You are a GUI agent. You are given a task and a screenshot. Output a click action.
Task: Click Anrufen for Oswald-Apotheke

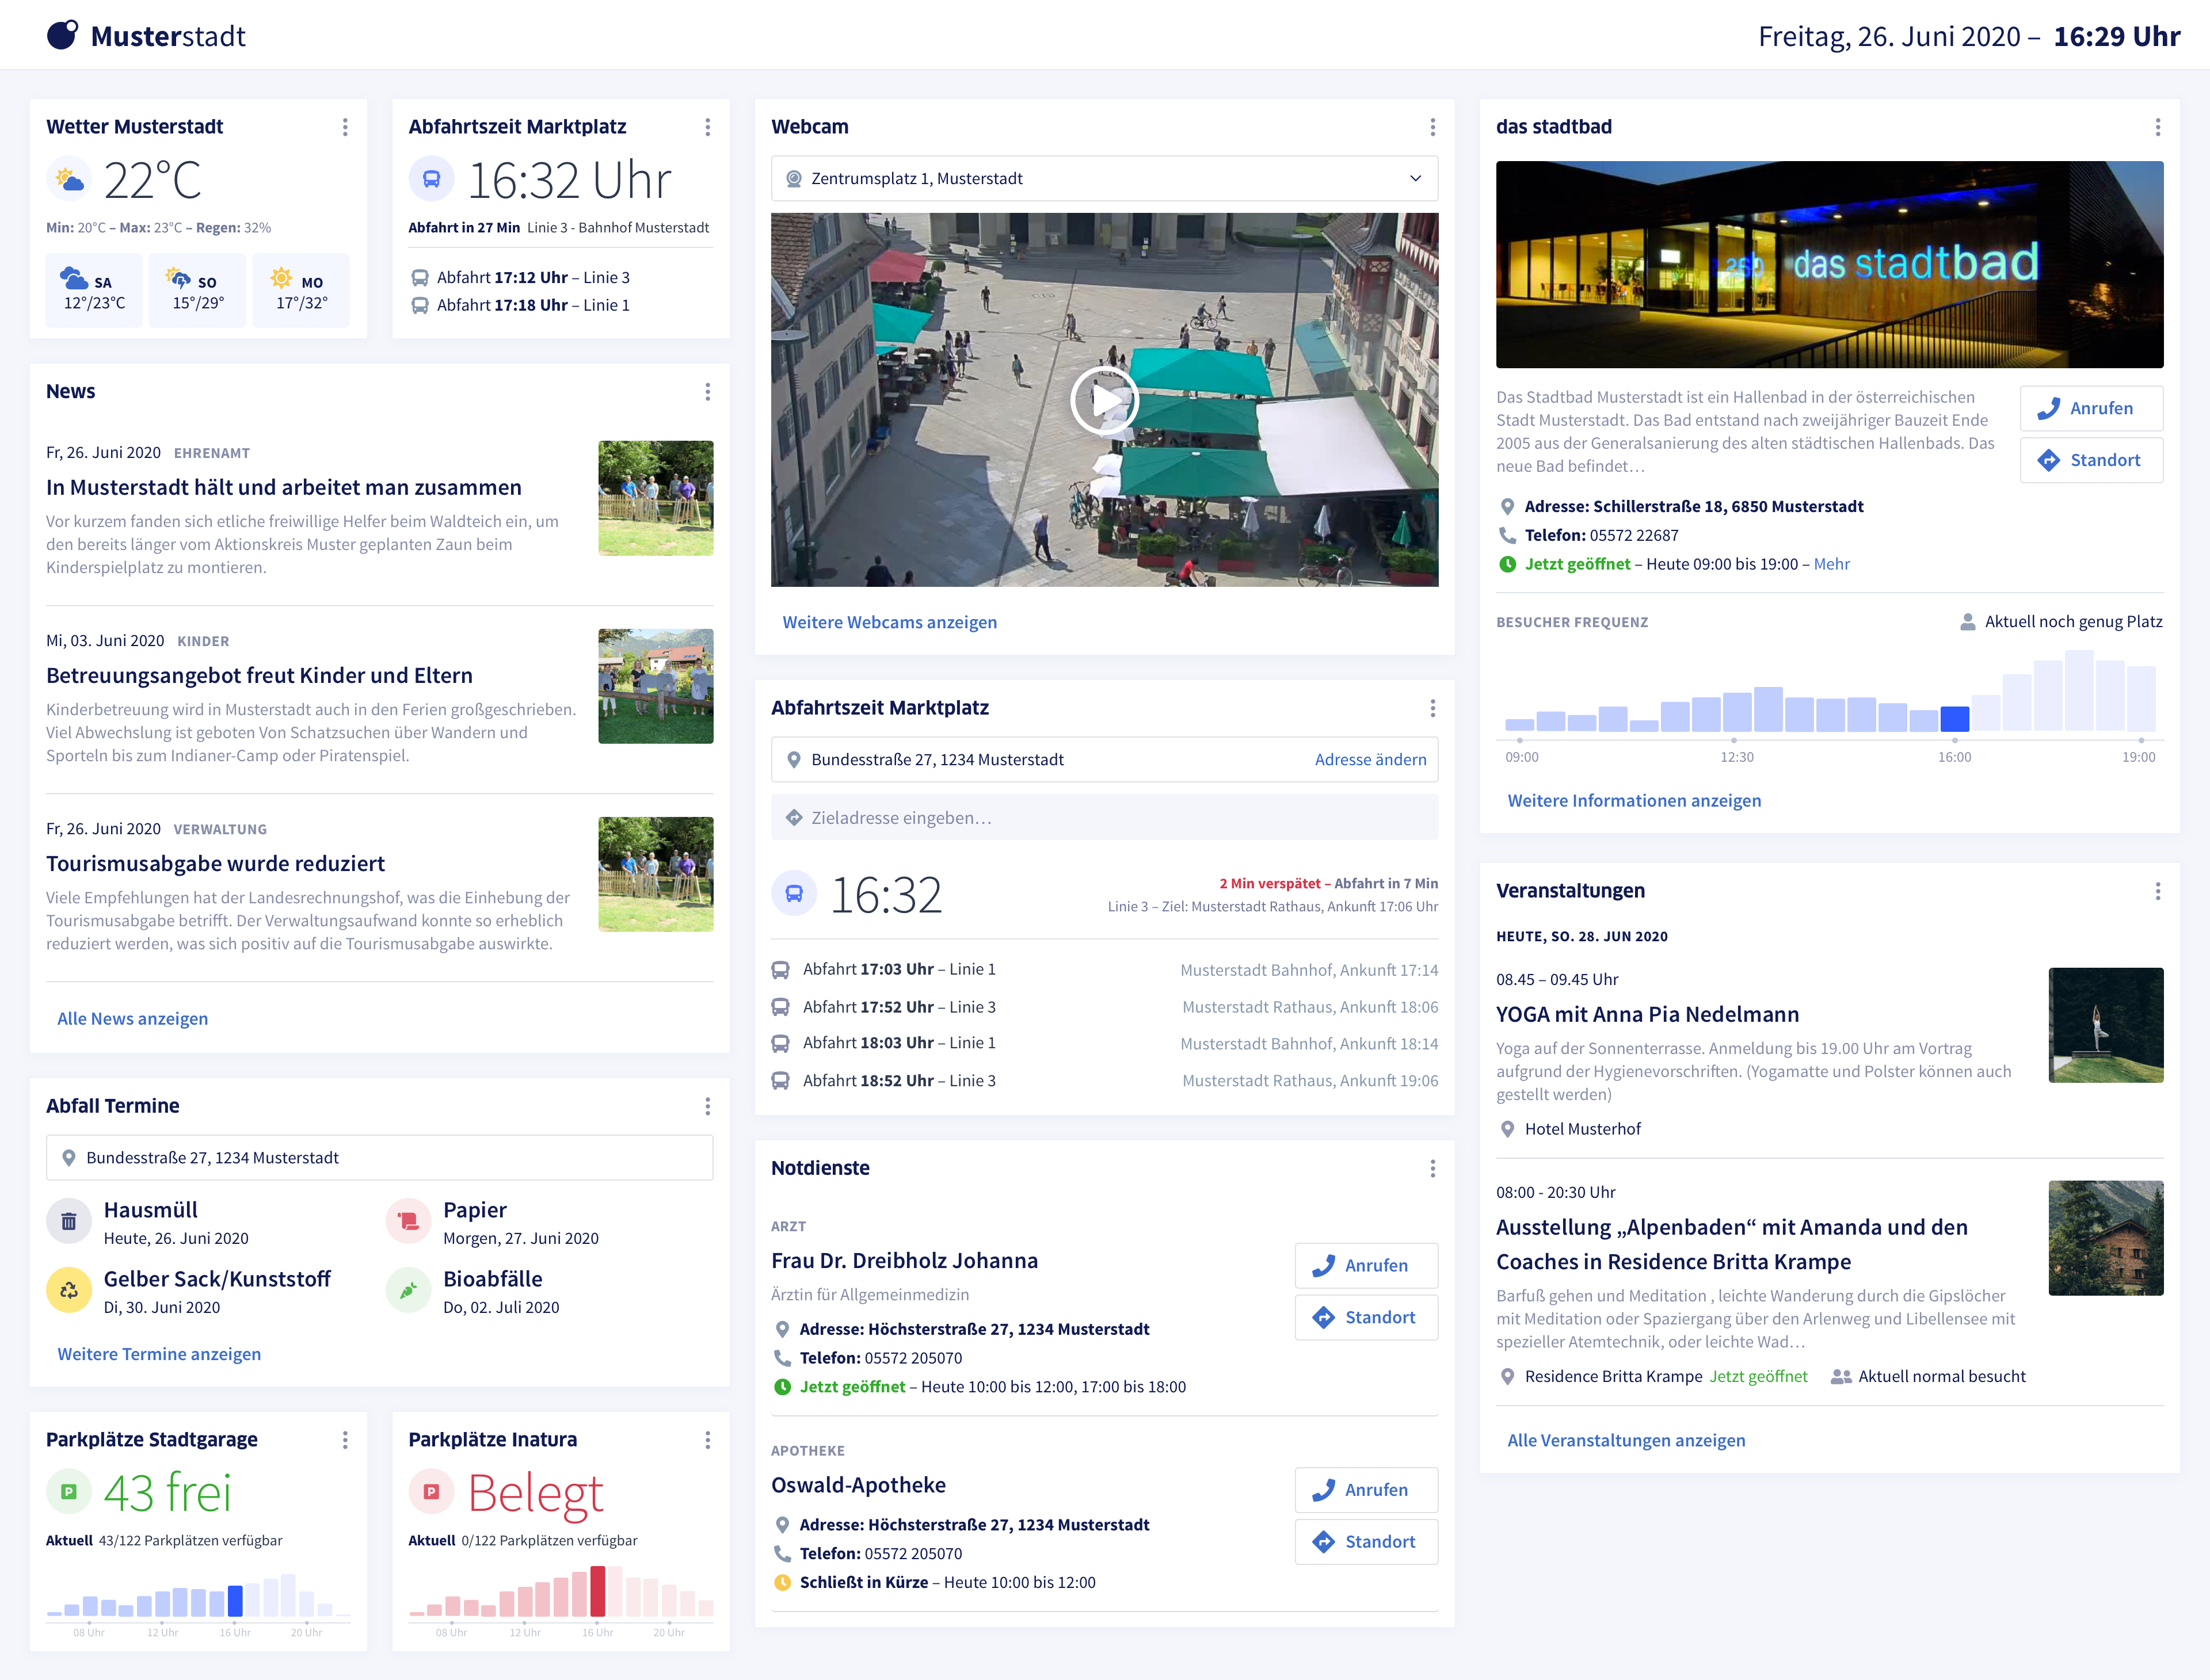[x=1366, y=1490]
